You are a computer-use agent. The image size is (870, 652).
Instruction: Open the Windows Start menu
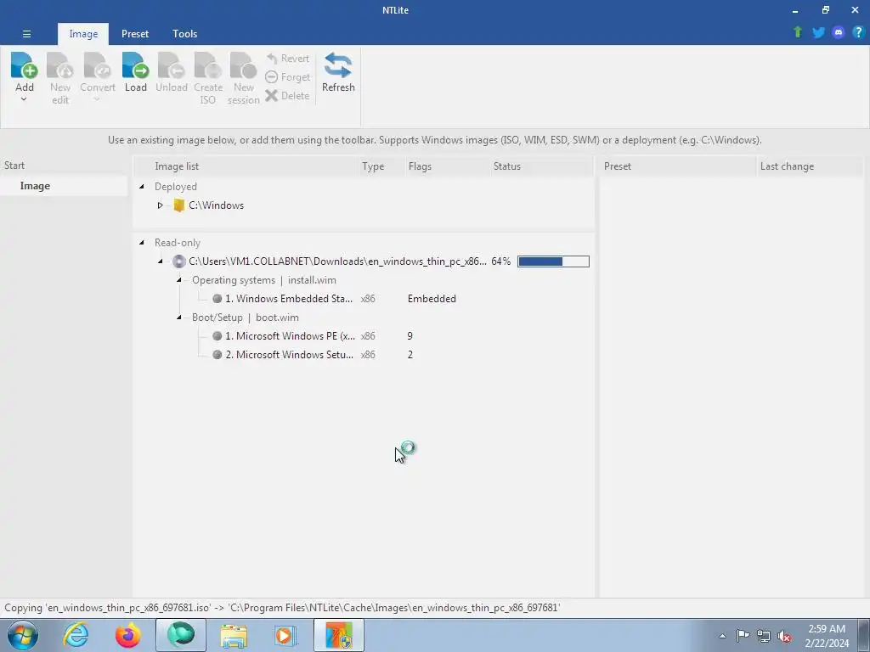[x=23, y=635]
